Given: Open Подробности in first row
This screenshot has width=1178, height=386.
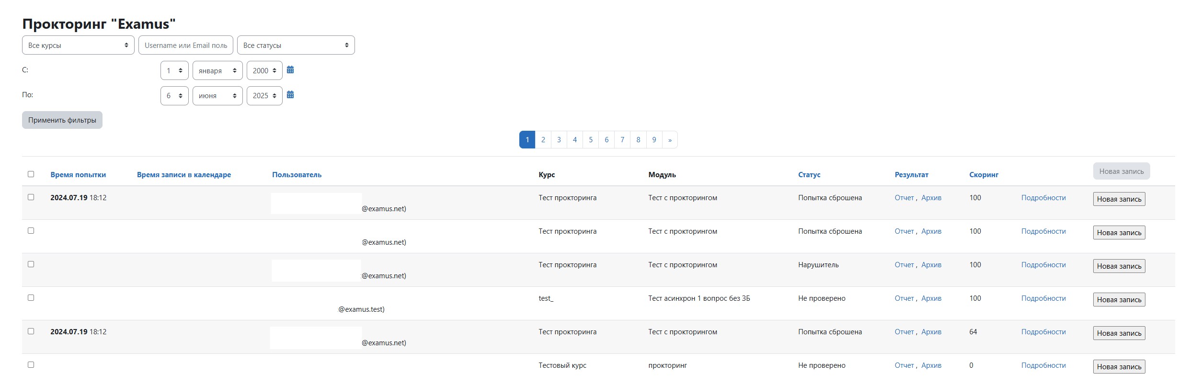Looking at the screenshot, I should coord(1043,198).
